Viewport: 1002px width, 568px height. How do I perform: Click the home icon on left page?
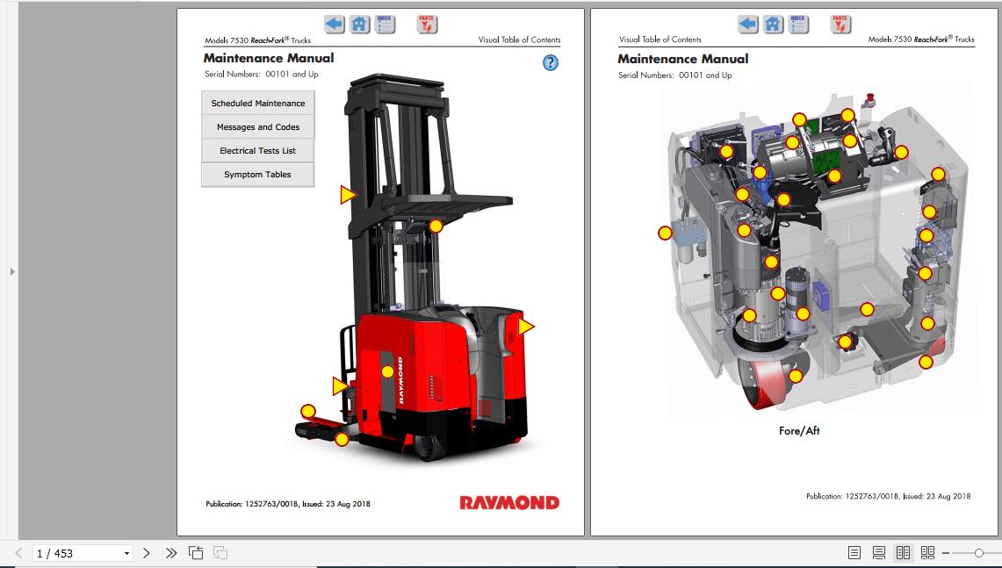click(360, 25)
